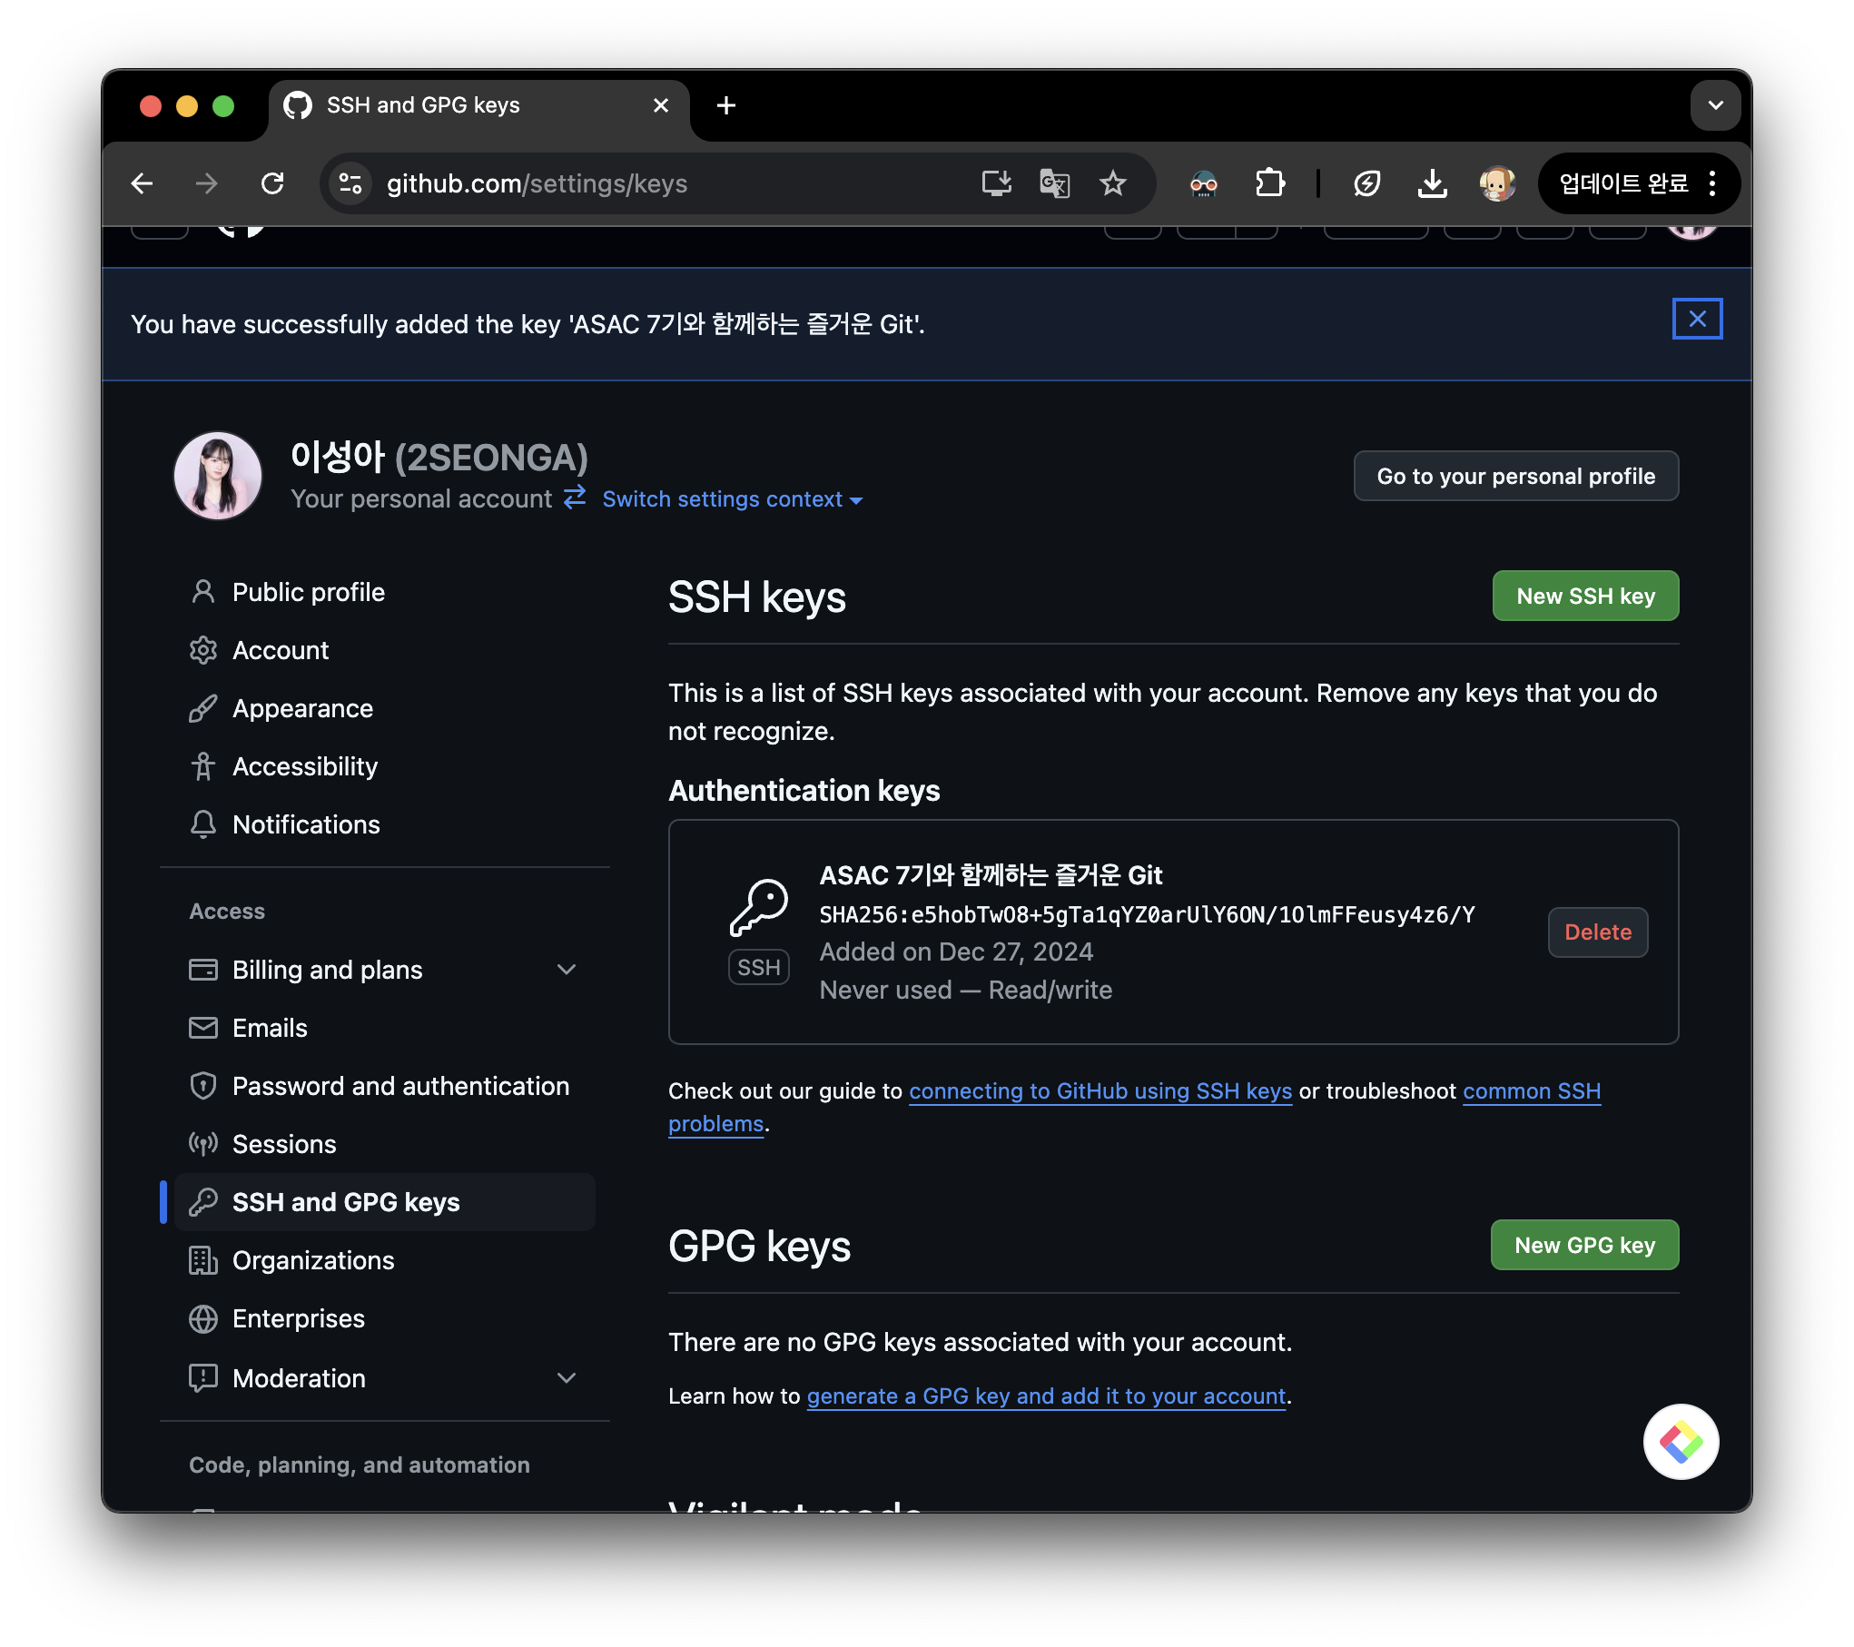Dismiss the key added success banner
Viewport: 1854px width, 1647px height.
pyautogui.click(x=1696, y=319)
